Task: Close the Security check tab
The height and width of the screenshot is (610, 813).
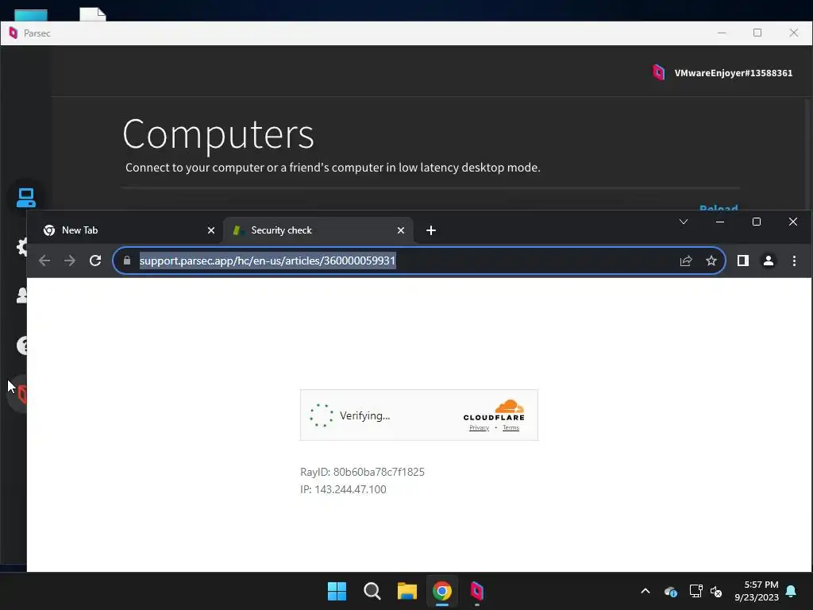Action: tap(401, 230)
